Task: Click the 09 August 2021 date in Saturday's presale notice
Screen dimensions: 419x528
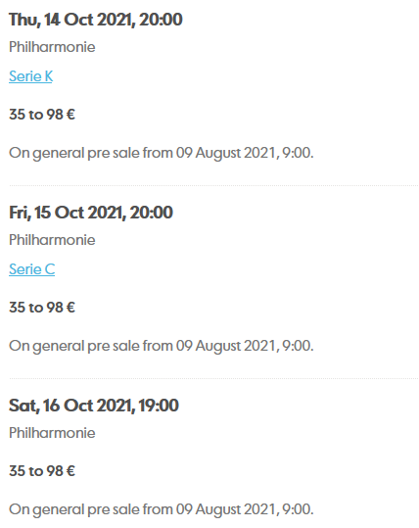Action: pyautogui.click(x=226, y=509)
